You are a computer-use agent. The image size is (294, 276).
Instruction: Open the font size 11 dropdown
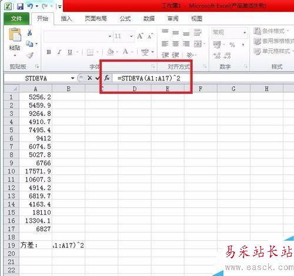(131, 36)
